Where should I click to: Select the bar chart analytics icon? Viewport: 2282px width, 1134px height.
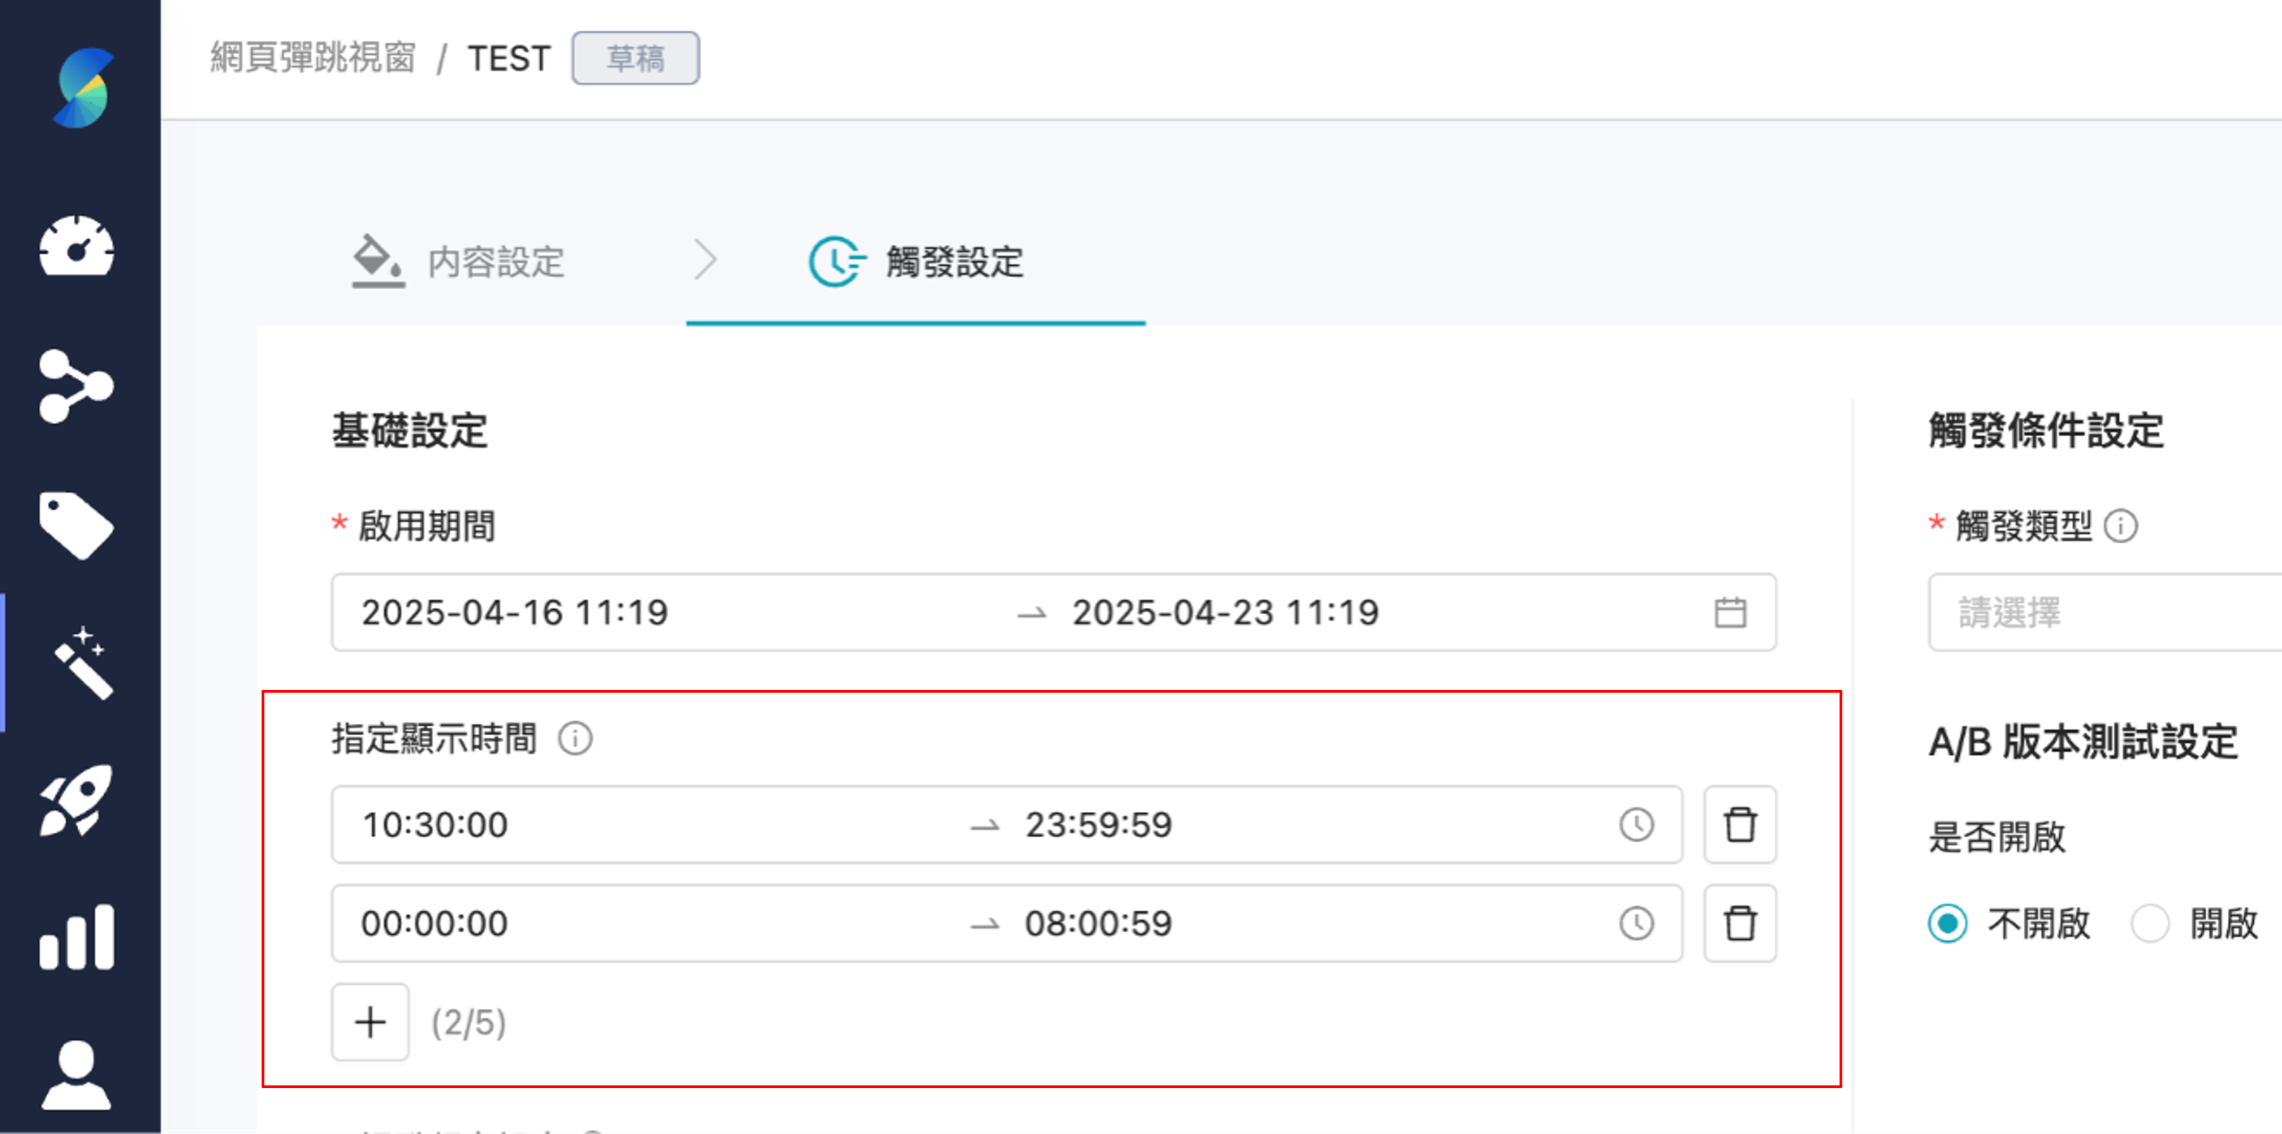(75, 934)
